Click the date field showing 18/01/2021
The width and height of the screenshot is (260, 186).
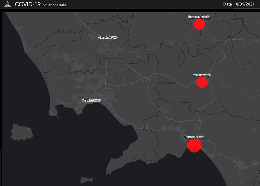tap(246, 4)
